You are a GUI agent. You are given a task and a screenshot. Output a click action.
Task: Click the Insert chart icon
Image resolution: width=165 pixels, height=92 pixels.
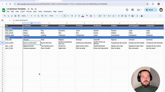(x=126, y=16)
